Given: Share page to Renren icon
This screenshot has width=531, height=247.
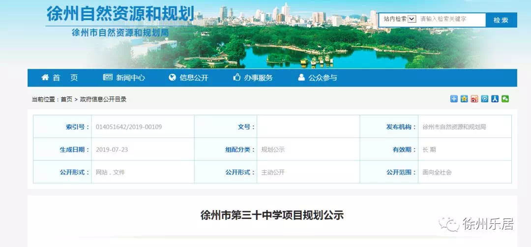Looking at the screenshot, I should pos(495,99).
